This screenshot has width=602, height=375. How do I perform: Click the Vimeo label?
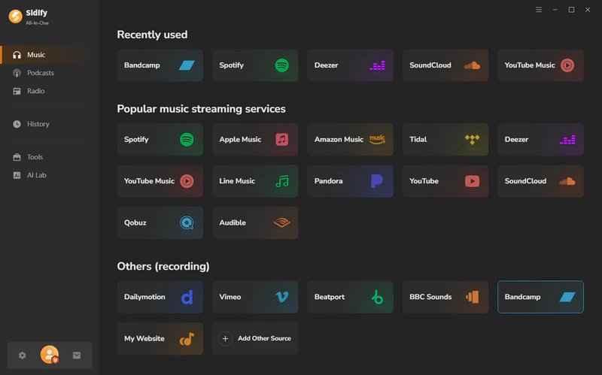230,297
